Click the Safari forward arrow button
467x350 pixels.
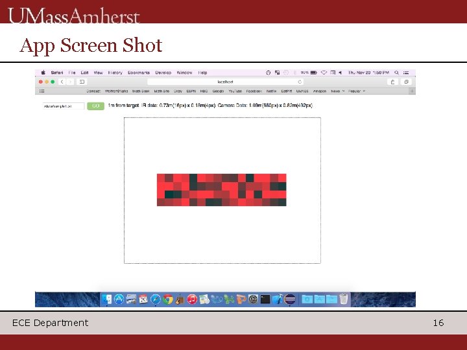click(70, 82)
